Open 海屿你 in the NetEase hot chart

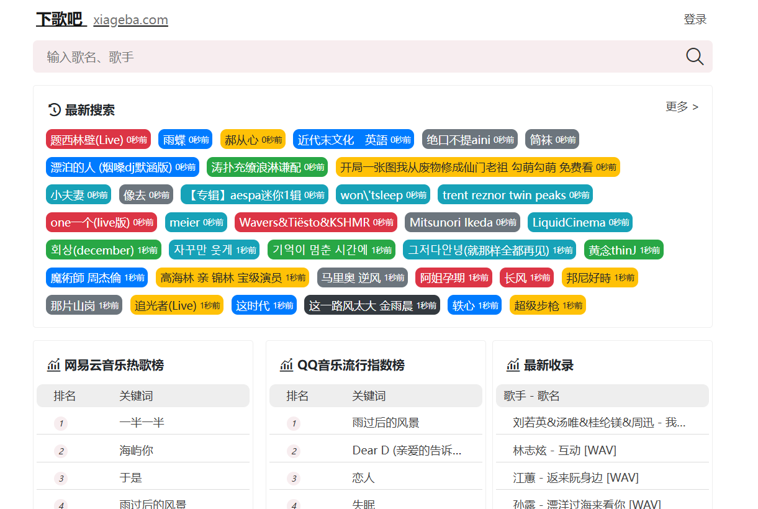coord(136,451)
